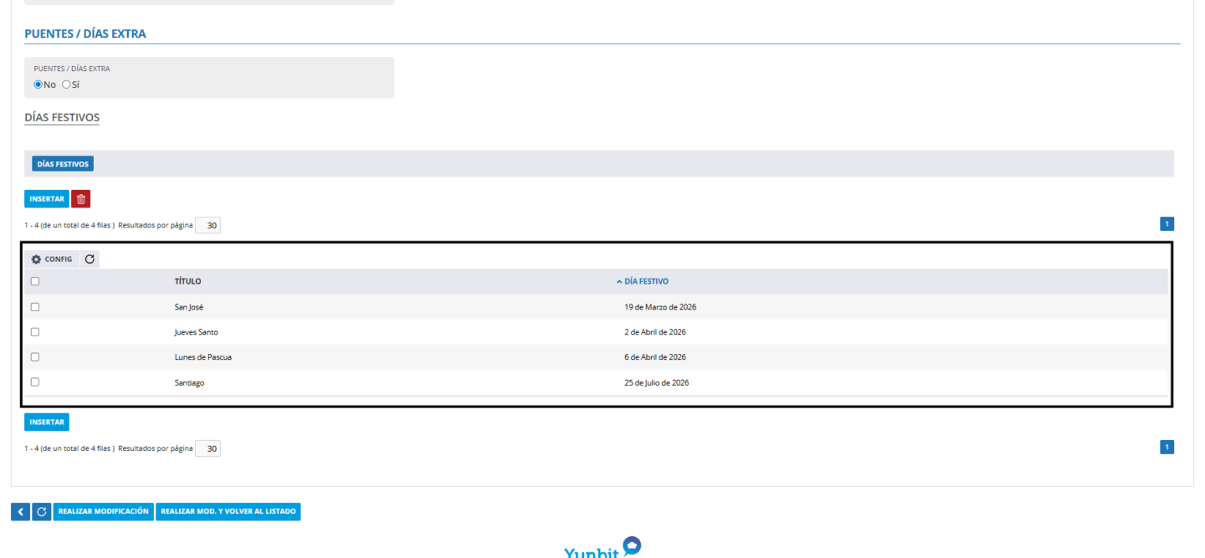Screen dimensions: 1205x558
Task: Select the Sí radio for Puentes
Action: click(66, 84)
